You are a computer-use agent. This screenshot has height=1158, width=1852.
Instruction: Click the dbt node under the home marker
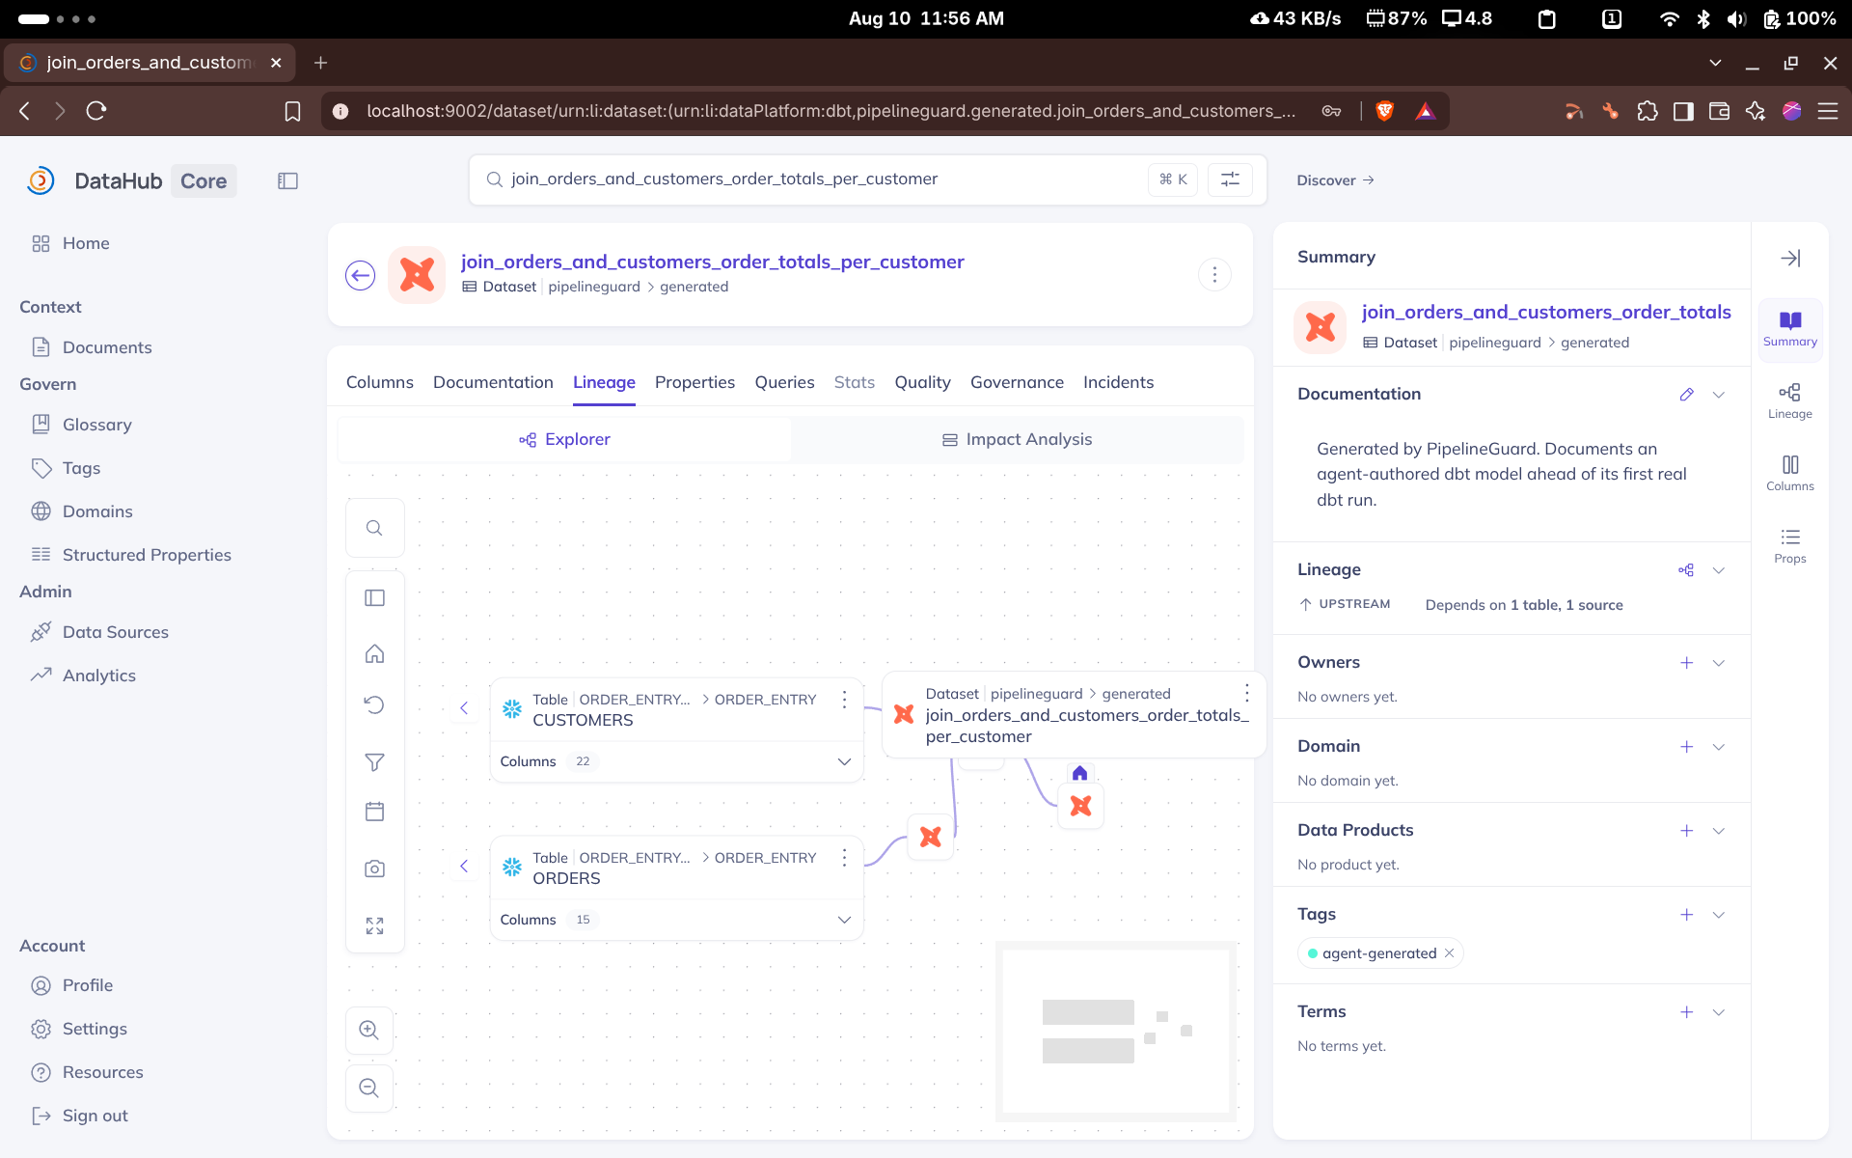tap(1080, 806)
